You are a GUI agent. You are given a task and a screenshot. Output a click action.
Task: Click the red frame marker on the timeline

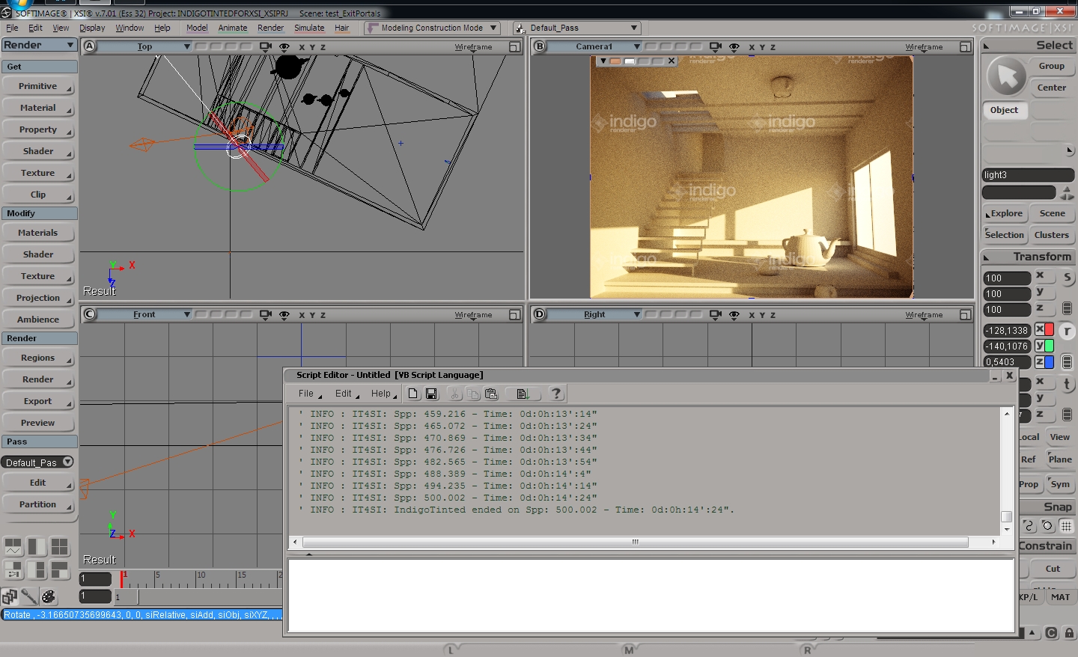click(x=122, y=578)
